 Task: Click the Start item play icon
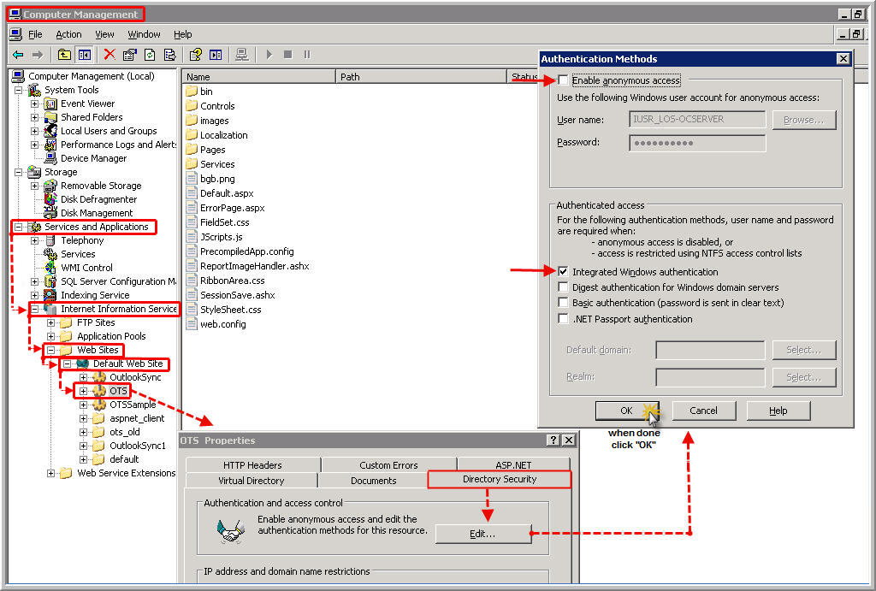pos(269,55)
